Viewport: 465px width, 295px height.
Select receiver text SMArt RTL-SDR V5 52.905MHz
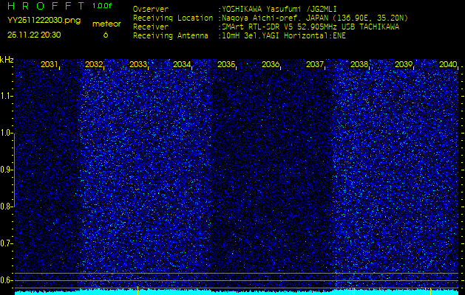coord(281,27)
